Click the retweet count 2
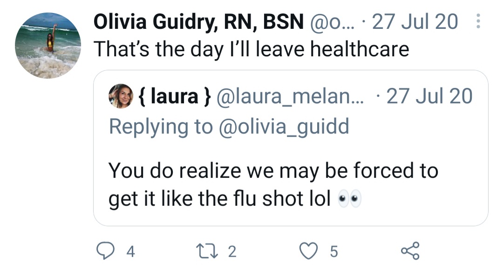Image resolution: width=503 pixels, height=272 pixels. point(232,252)
